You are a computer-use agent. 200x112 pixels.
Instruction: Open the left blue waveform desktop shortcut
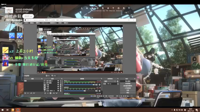(12, 36)
